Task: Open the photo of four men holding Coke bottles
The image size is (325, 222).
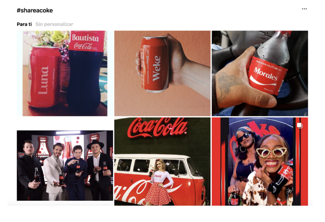Action: (x=65, y=165)
